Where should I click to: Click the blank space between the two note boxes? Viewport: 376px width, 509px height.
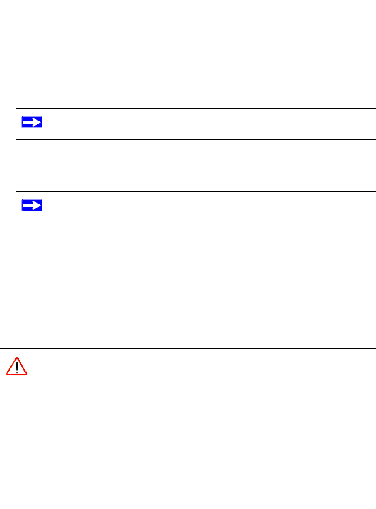(x=188, y=165)
